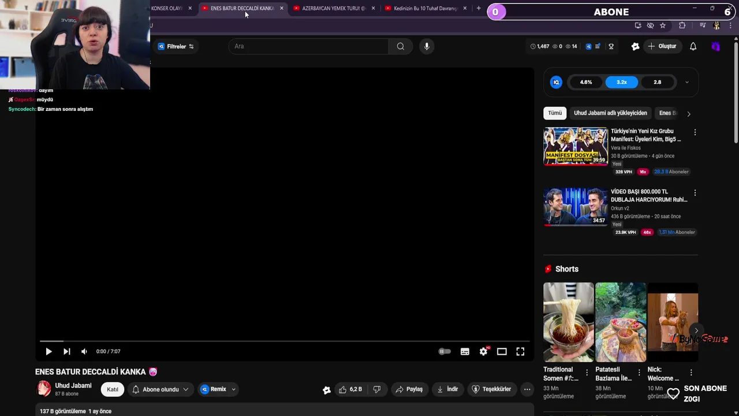
Task: Dislike the video
Action: [377, 389]
